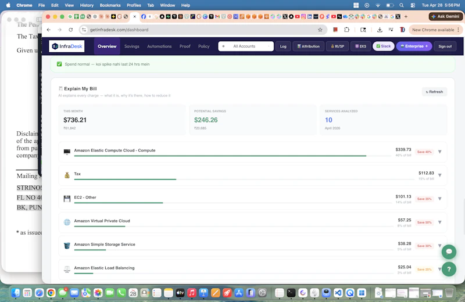
Task: Reload the page in Chrome
Action: tap(70, 30)
